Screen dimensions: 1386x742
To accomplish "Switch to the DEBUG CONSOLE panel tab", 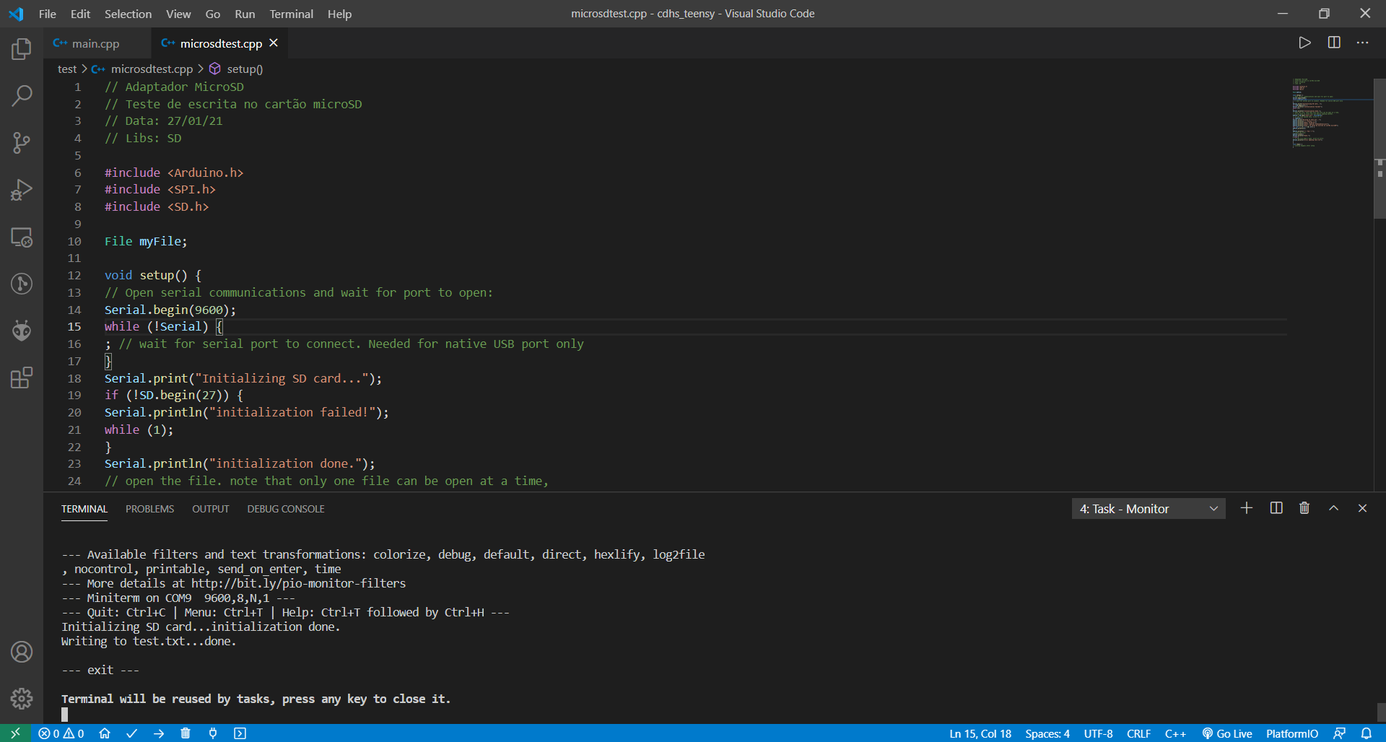I will pos(286,509).
